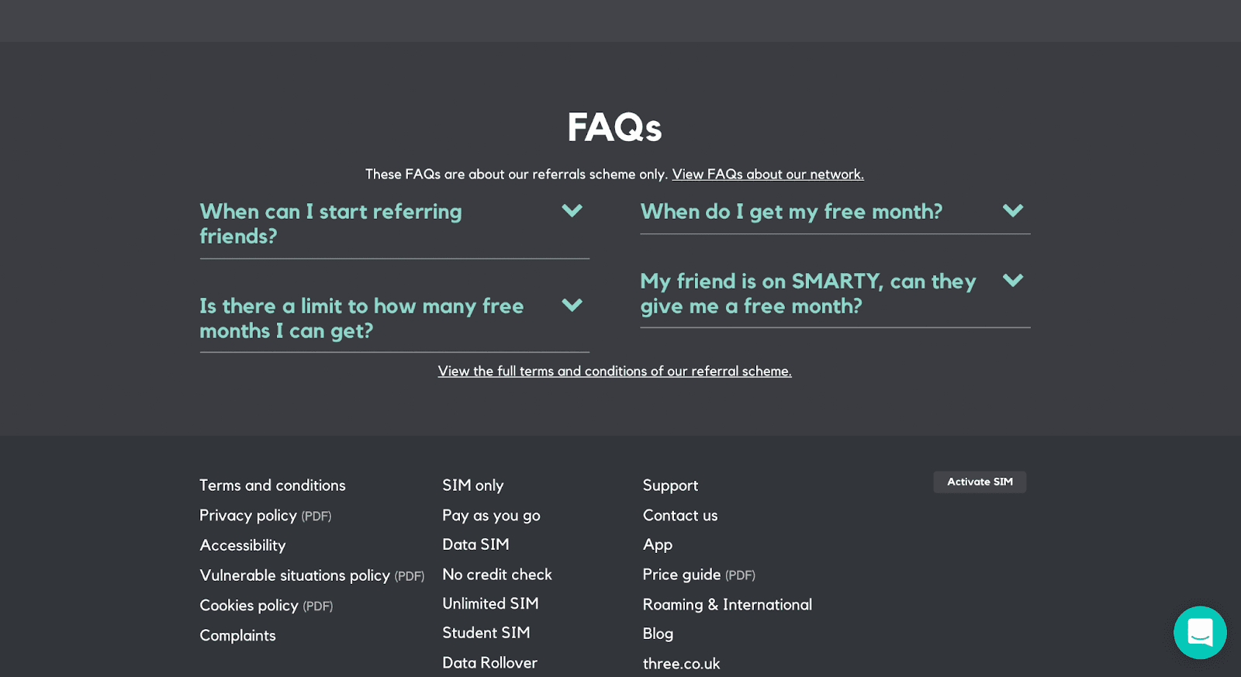Go to Pay as you go page
Viewport: 1241px width, 677px height.
tap(491, 516)
